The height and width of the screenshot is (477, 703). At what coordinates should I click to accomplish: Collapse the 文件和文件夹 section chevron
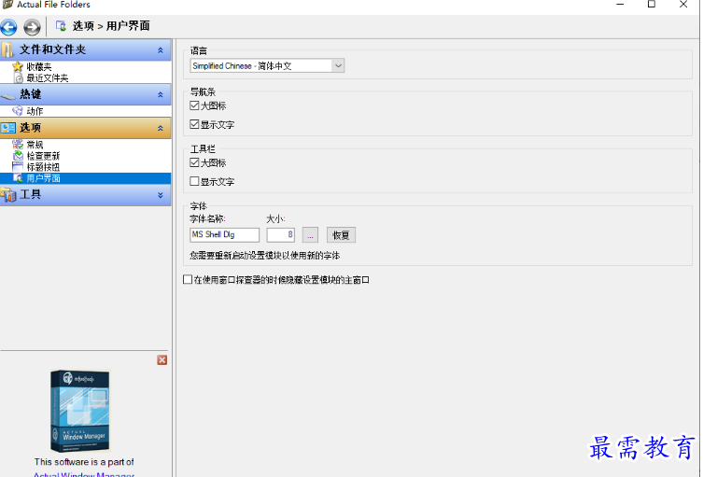(160, 50)
